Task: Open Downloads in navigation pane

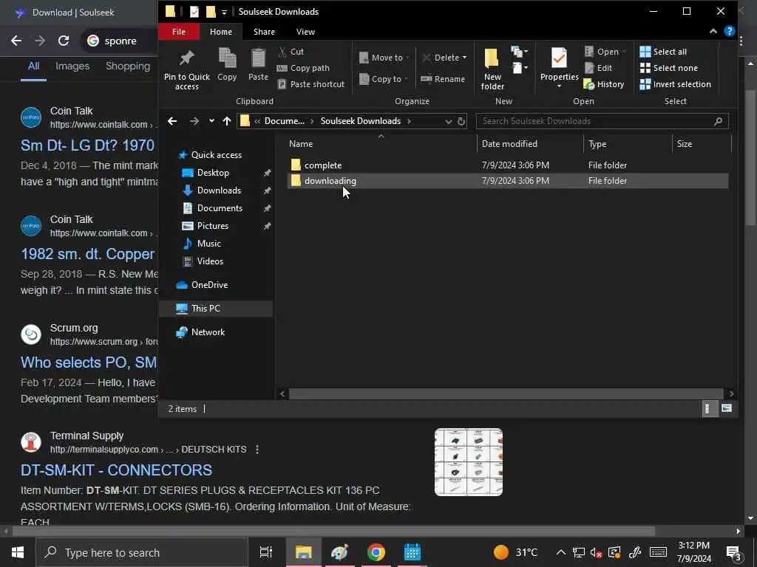Action: pyautogui.click(x=219, y=190)
